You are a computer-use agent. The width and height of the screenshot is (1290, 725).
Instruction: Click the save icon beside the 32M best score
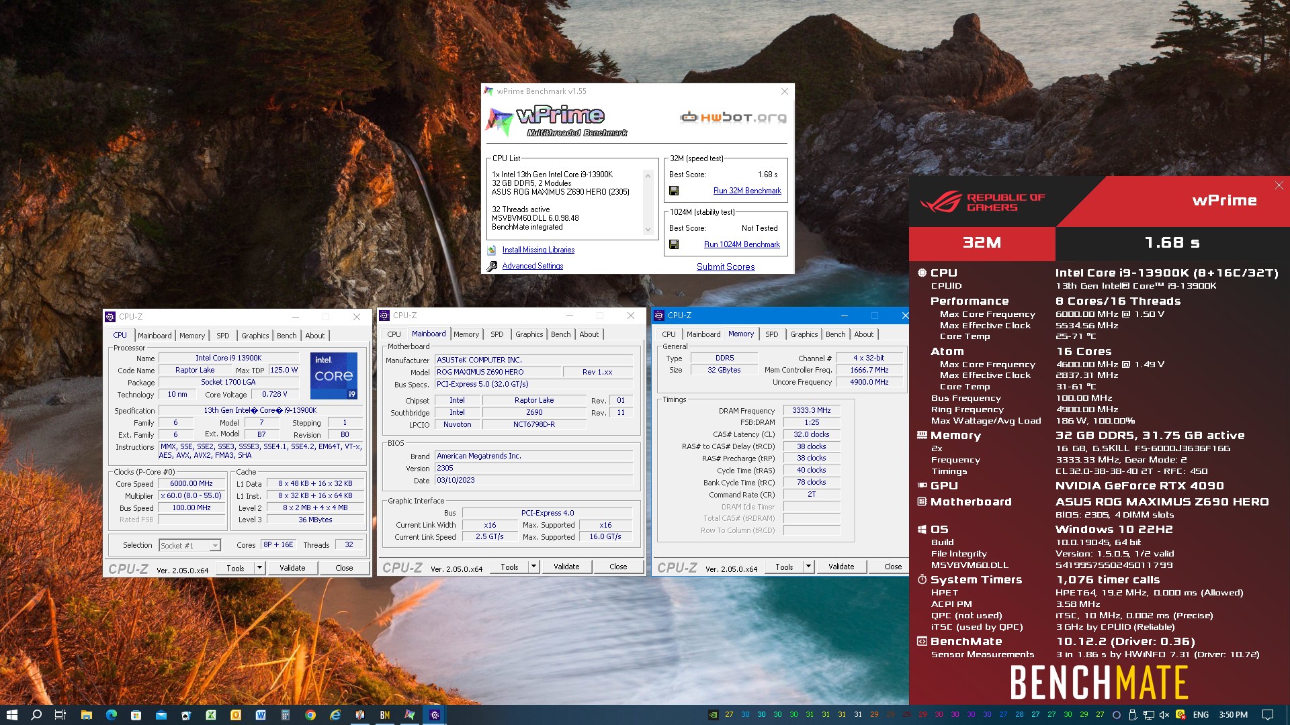tap(674, 191)
